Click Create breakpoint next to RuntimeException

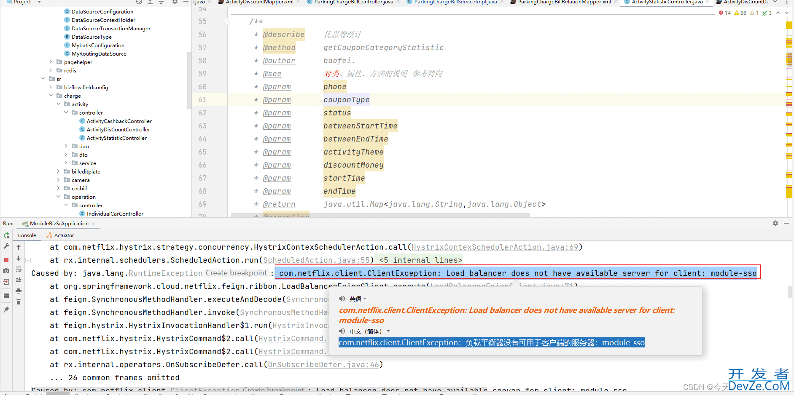[x=236, y=273]
